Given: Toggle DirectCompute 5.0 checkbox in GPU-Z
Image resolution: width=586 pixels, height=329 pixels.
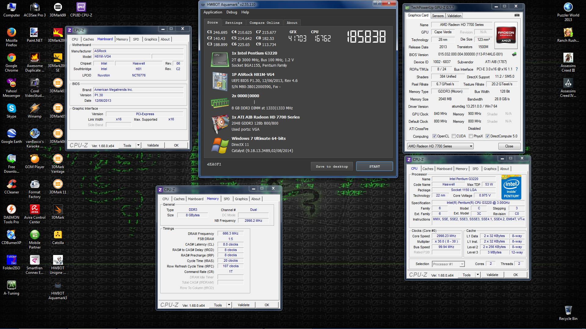Looking at the screenshot, I should (x=487, y=136).
